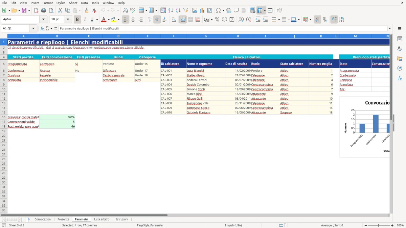The image size is (406, 228).
Task: Click the language 'English (USA)' in status bar
Action: pos(233,225)
